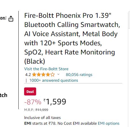Click the red Deal badge

tap(30, 91)
